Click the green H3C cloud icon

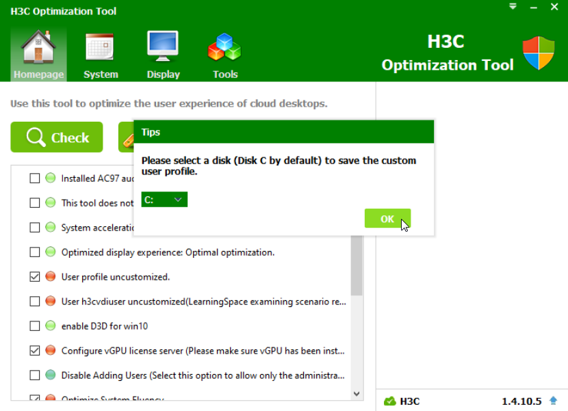(x=390, y=401)
